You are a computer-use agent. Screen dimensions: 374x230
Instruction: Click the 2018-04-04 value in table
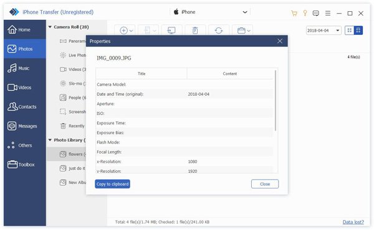[198, 94]
